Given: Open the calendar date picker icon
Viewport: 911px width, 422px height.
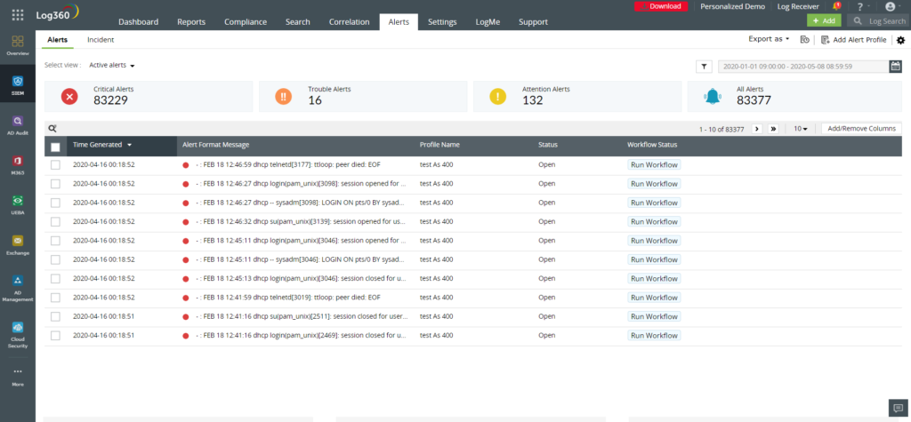Looking at the screenshot, I should [896, 66].
